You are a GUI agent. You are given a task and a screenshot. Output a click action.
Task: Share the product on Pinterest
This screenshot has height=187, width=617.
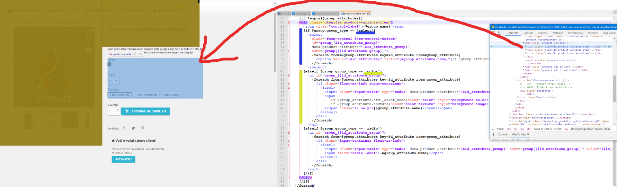[142, 128]
